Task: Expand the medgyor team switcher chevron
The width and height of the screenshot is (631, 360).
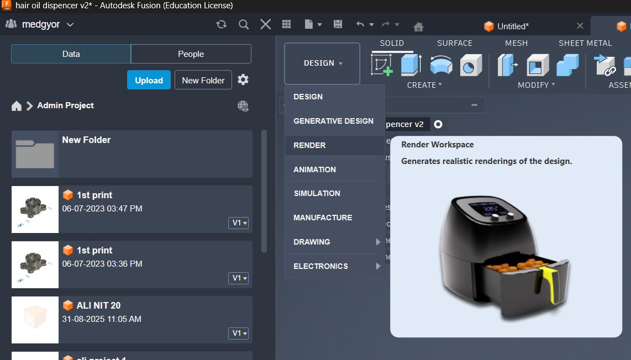Action: click(70, 24)
